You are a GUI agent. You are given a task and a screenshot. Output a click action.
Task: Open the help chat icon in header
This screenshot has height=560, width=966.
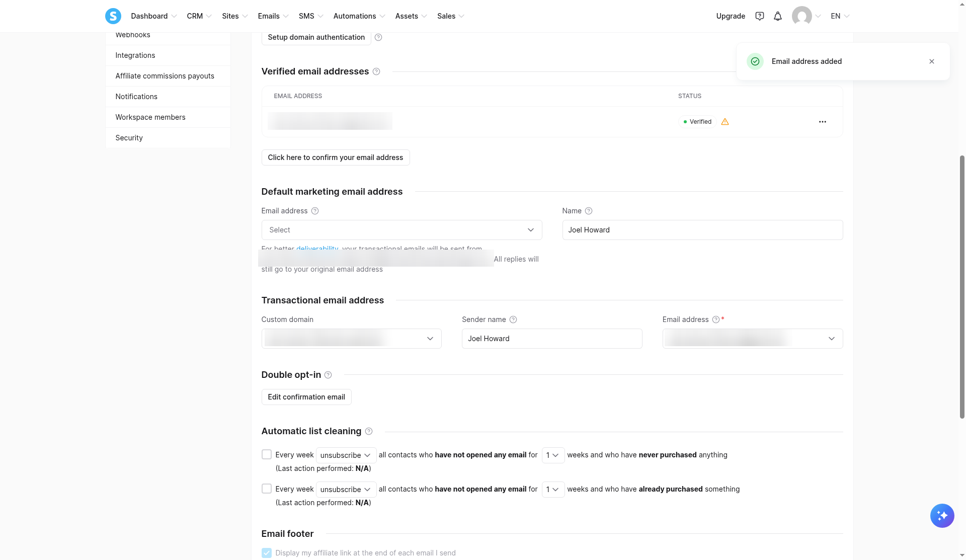point(760,16)
